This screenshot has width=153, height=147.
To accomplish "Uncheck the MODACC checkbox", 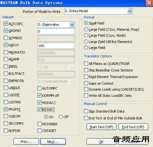I will [39, 103].
